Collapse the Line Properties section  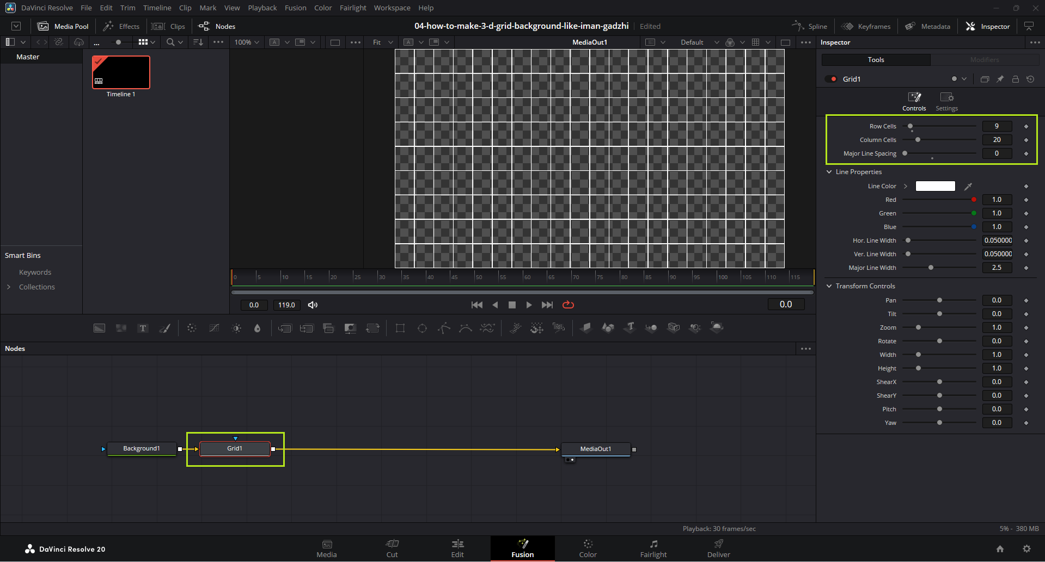(x=829, y=172)
